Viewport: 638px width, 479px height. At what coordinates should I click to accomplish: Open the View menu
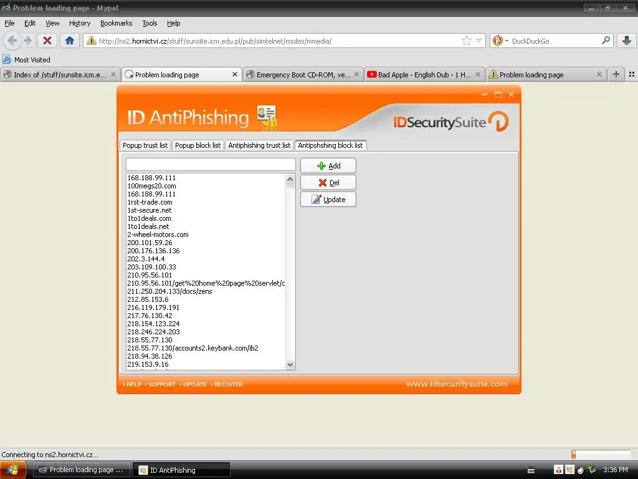52,23
